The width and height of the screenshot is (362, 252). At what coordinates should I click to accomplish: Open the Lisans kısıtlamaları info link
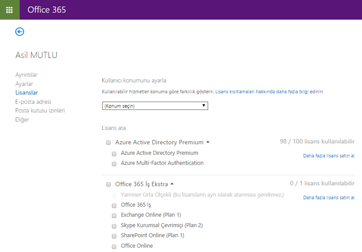click(269, 92)
